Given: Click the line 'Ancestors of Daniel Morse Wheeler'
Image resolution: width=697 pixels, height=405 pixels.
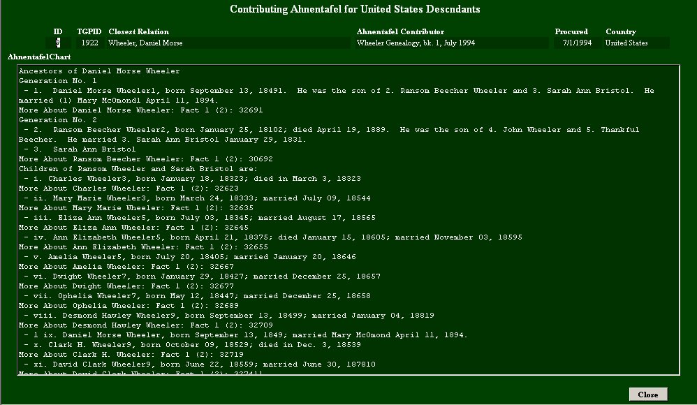Looking at the screenshot, I should click(100, 71).
